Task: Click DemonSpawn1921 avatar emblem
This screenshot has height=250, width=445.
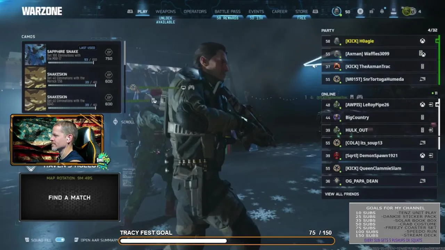Action: (x=337, y=156)
